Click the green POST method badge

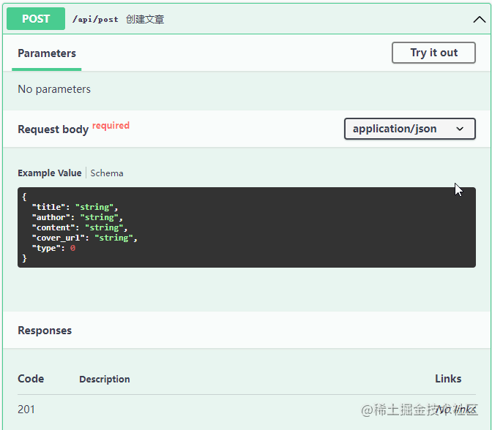click(36, 19)
